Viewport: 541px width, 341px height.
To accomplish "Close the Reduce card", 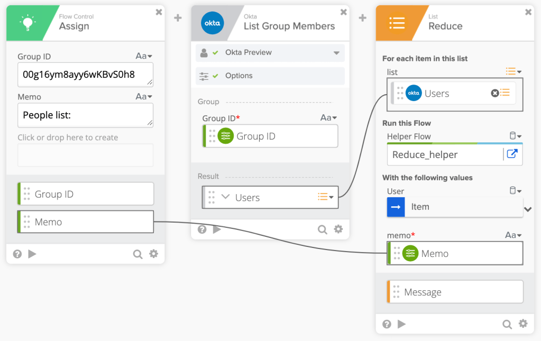I will tap(528, 12).
